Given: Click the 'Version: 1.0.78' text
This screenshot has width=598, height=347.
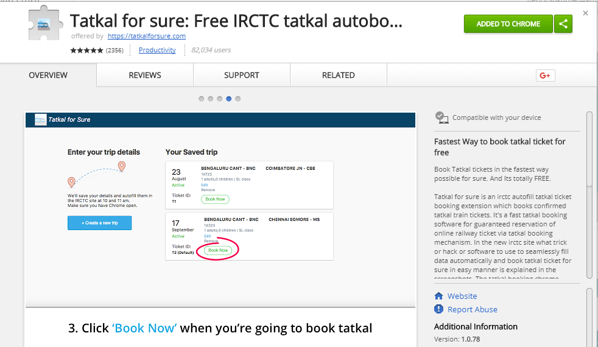Looking at the screenshot, I should click(x=457, y=339).
